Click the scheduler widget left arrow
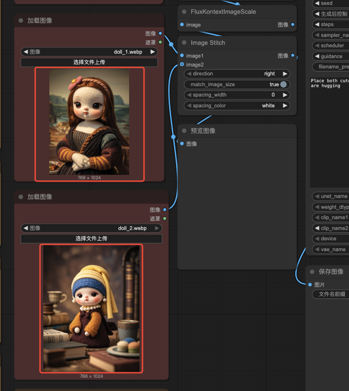The width and height of the screenshot is (349, 391). coord(317,46)
